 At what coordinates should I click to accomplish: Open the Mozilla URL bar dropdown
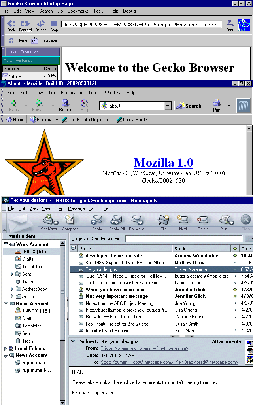tap(168, 106)
